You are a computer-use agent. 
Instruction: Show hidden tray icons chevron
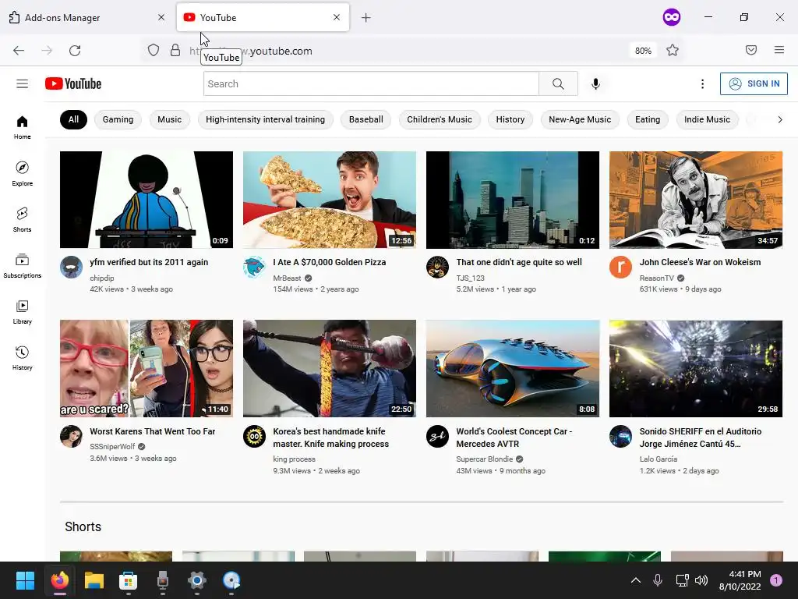(636, 580)
